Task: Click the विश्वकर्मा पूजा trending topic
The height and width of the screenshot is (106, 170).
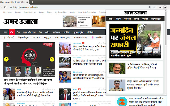Action: [23, 38]
